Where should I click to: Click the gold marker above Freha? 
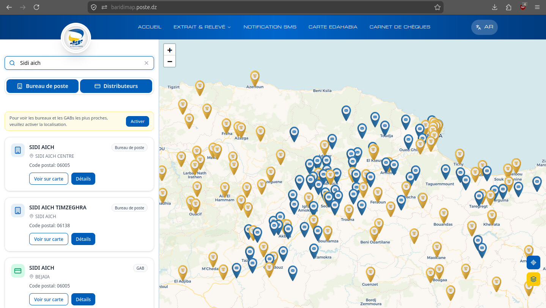click(226, 126)
